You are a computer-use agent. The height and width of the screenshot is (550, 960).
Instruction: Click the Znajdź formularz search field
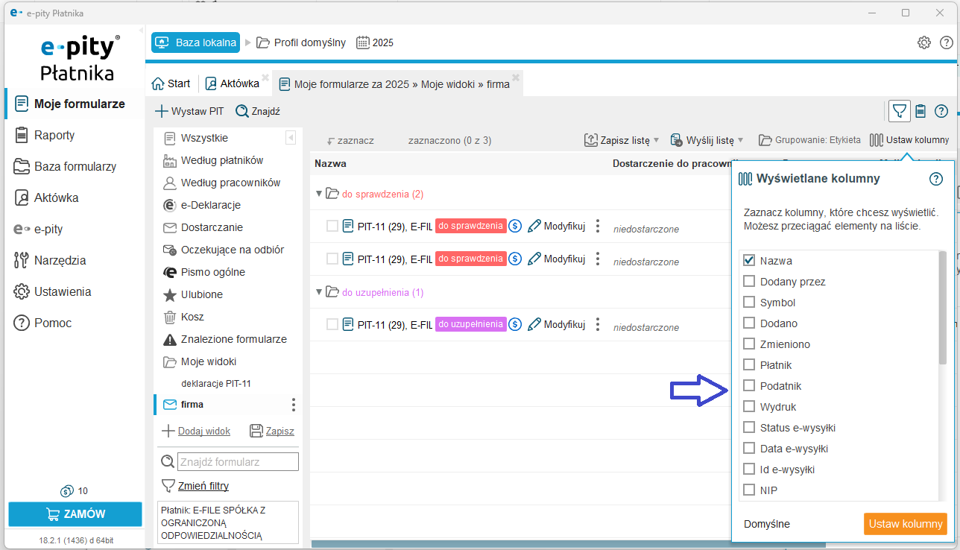237,462
